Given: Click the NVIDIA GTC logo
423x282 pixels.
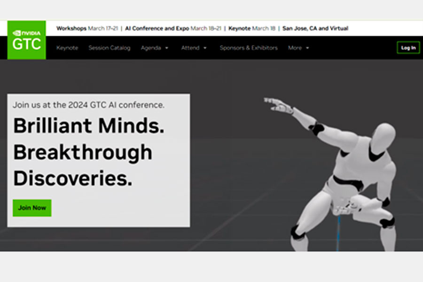Looking at the screenshot, I should point(26,40).
